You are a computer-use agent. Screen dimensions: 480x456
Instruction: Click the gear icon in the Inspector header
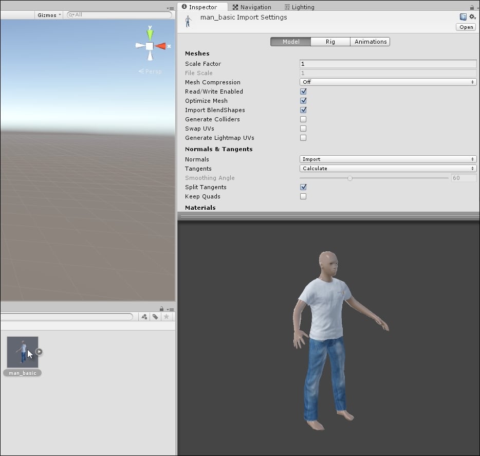click(473, 16)
